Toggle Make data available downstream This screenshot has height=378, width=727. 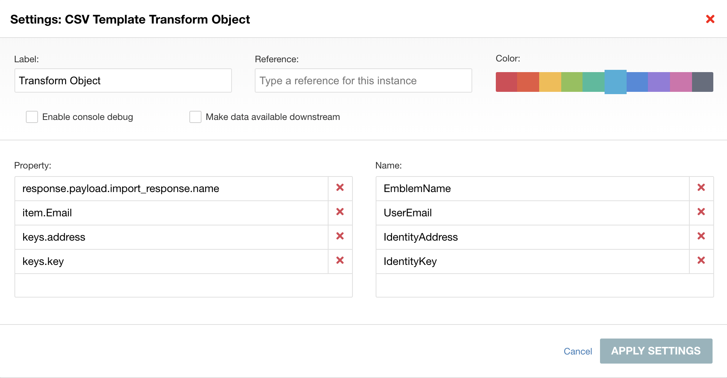click(195, 117)
